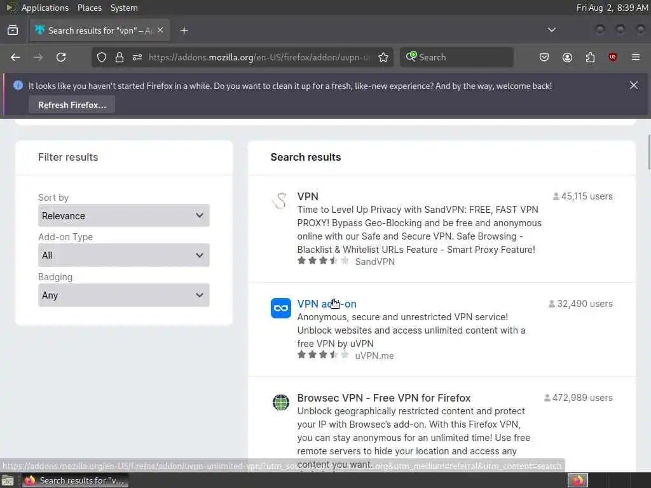This screenshot has height=488, width=651.
Task: Click the page vertical scrollbar
Action: pyautogui.click(x=649, y=151)
